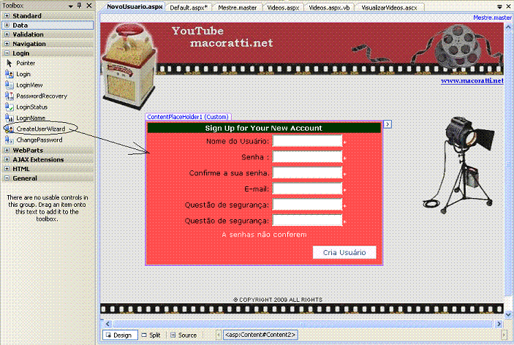This screenshot has width=514, height=345.
Task: Click the first Questão de segurança field
Action: pyautogui.click(x=308, y=205)
